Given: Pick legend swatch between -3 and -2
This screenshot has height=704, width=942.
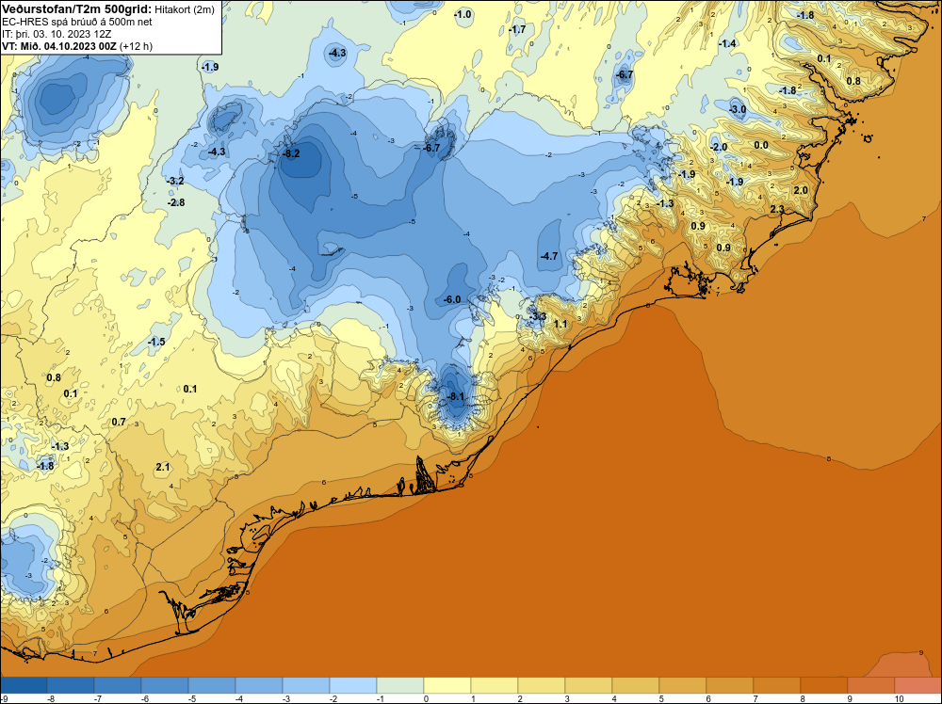Looking at the screenshot, I should tap(306, 685).
